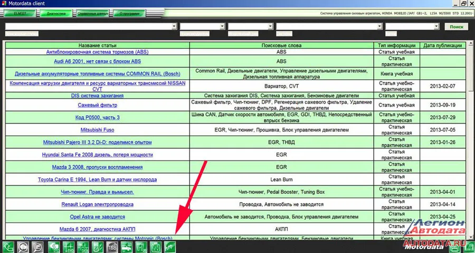
Task: Select the date 2013-07-29 cell
Action: click(443, 118)
